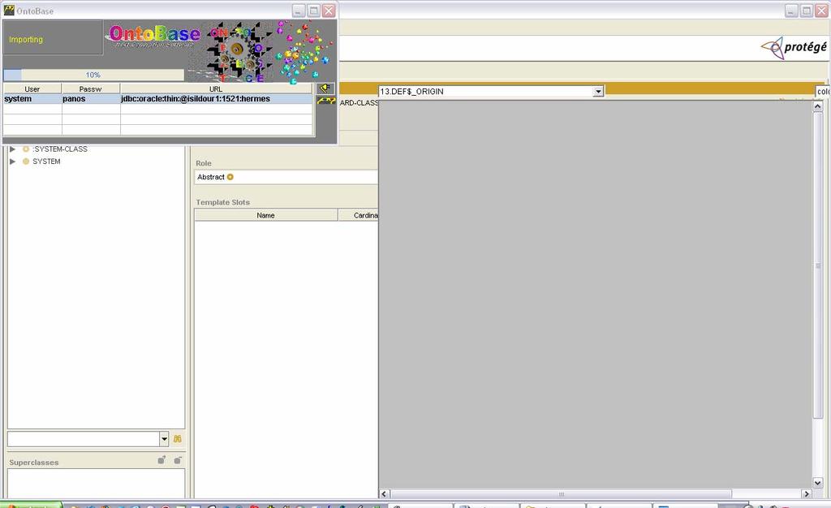The width and height of the screenshot is (831, 508).
Task: Maximize the OntoBase window
Action: 314,11
